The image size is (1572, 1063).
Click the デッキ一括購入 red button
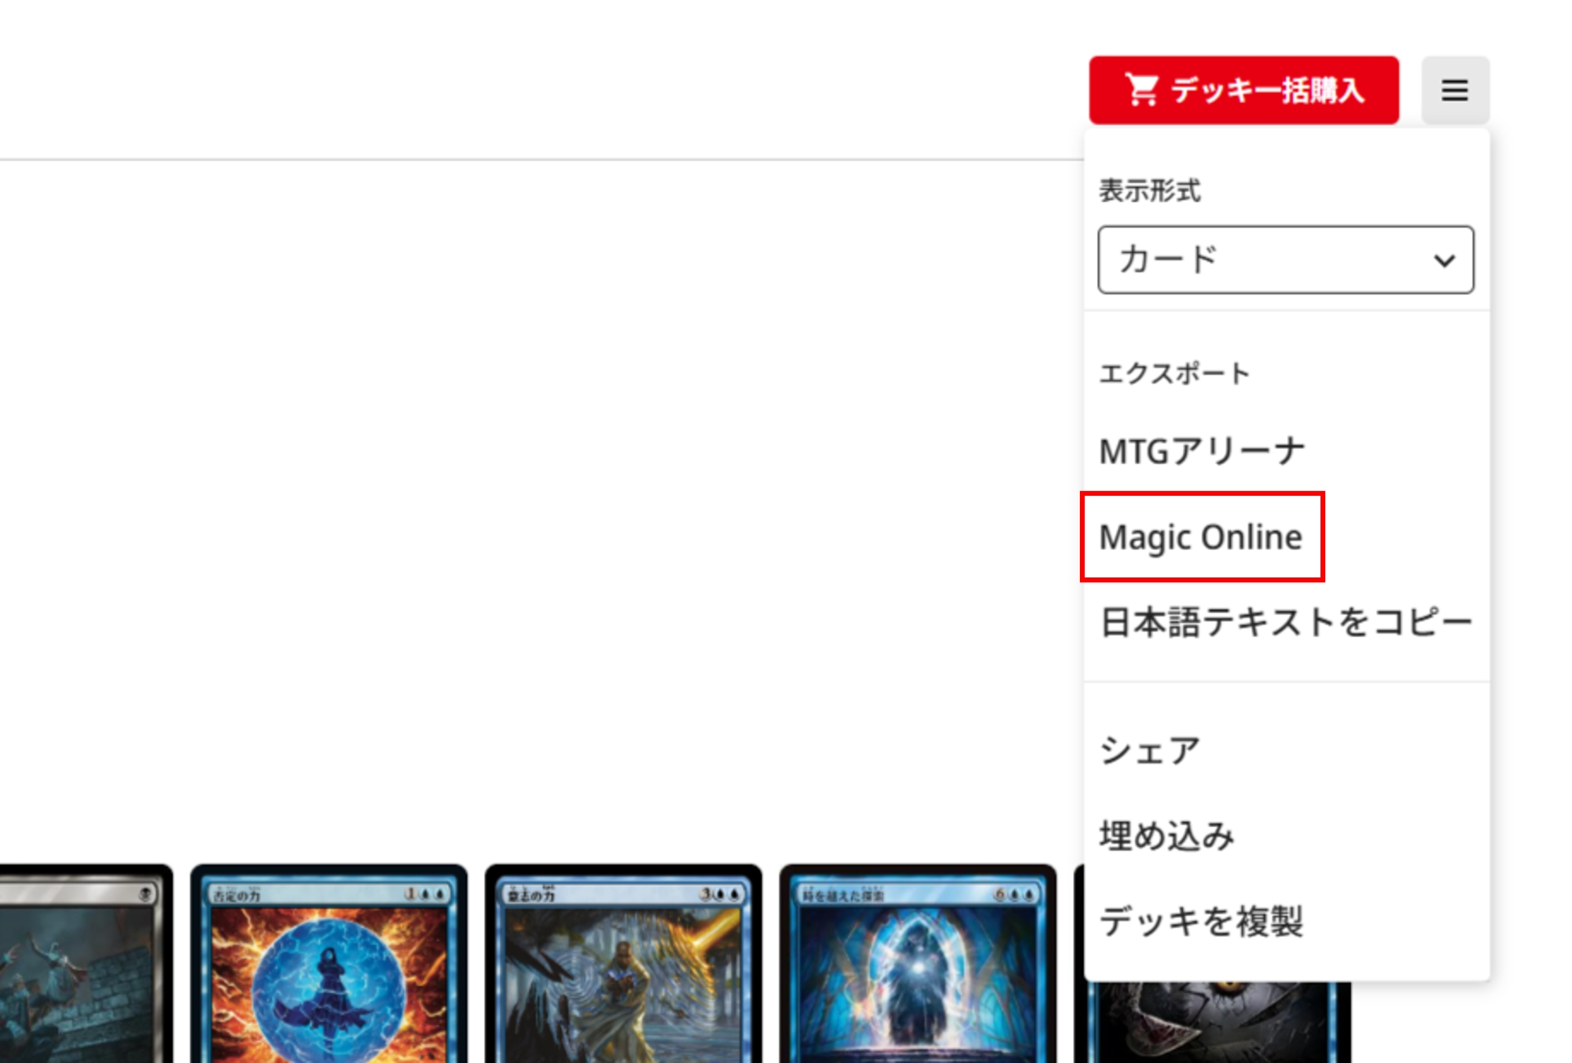[x=1243, y=90]
